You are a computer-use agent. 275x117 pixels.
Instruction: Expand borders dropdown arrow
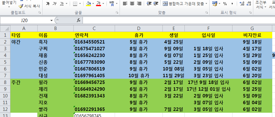click(x=80, y=3)
